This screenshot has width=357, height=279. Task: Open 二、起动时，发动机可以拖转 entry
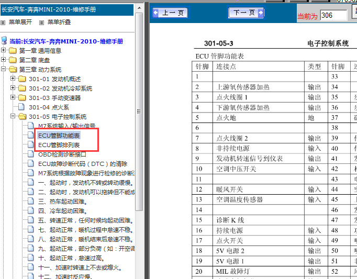86,192
